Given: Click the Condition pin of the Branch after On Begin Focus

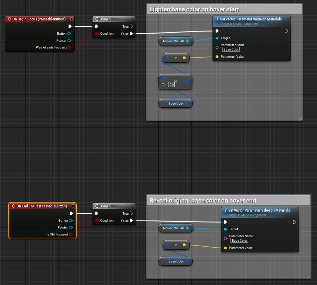Looking at the screenshot, I should [97, 34].
